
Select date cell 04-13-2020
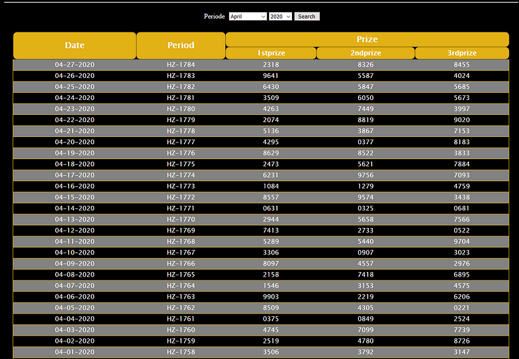click(75, 219)
